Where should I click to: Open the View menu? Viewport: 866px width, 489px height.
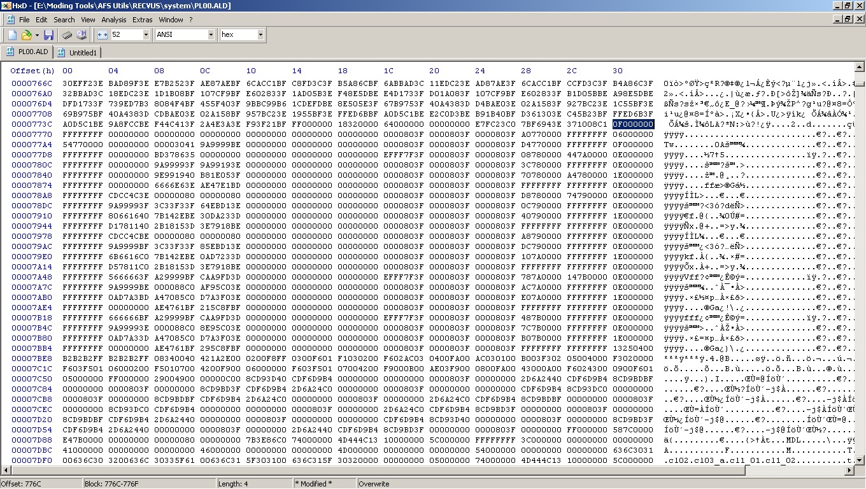(88, 20)
